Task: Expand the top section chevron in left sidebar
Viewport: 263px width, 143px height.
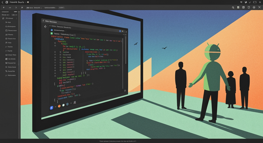Action: pos(2,12)
